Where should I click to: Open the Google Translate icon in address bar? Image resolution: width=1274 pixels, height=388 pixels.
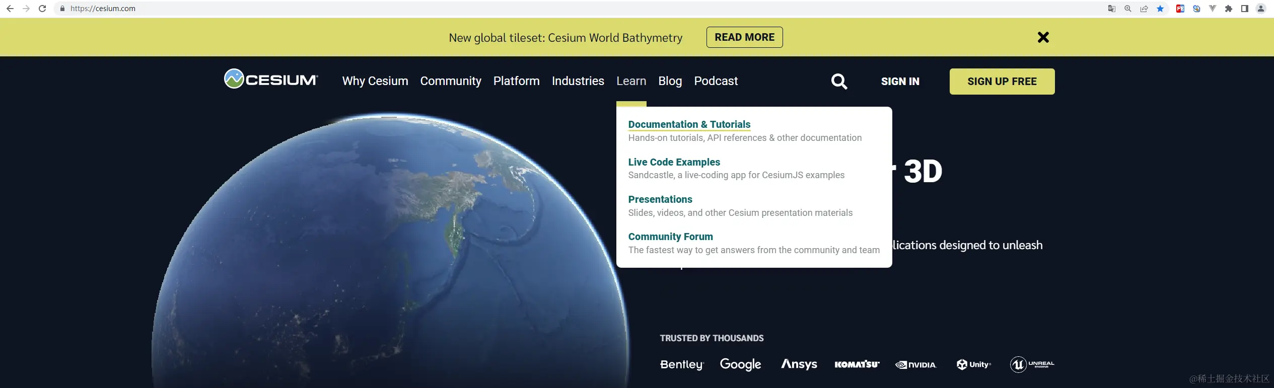[x=1112, y=9]
